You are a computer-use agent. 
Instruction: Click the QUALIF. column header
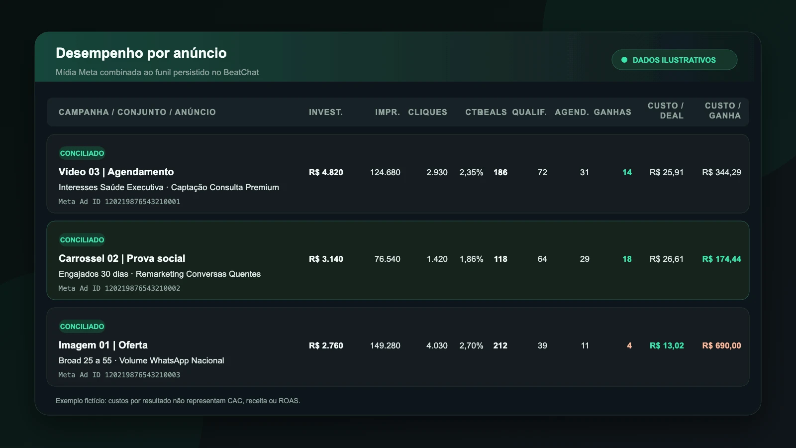click(529, 112)
